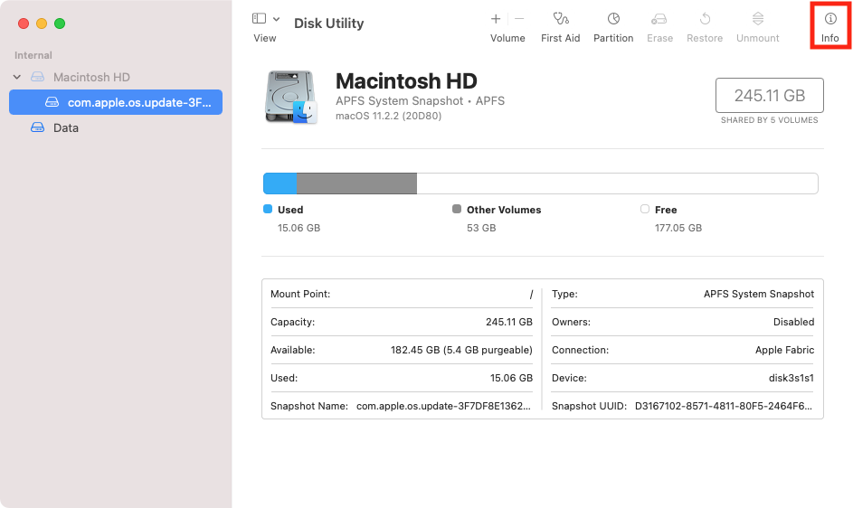The image size is (853, 508).
Task: Click the 'APFS System Snapshot • APFS' subtitle
Action: click(420, 100)
